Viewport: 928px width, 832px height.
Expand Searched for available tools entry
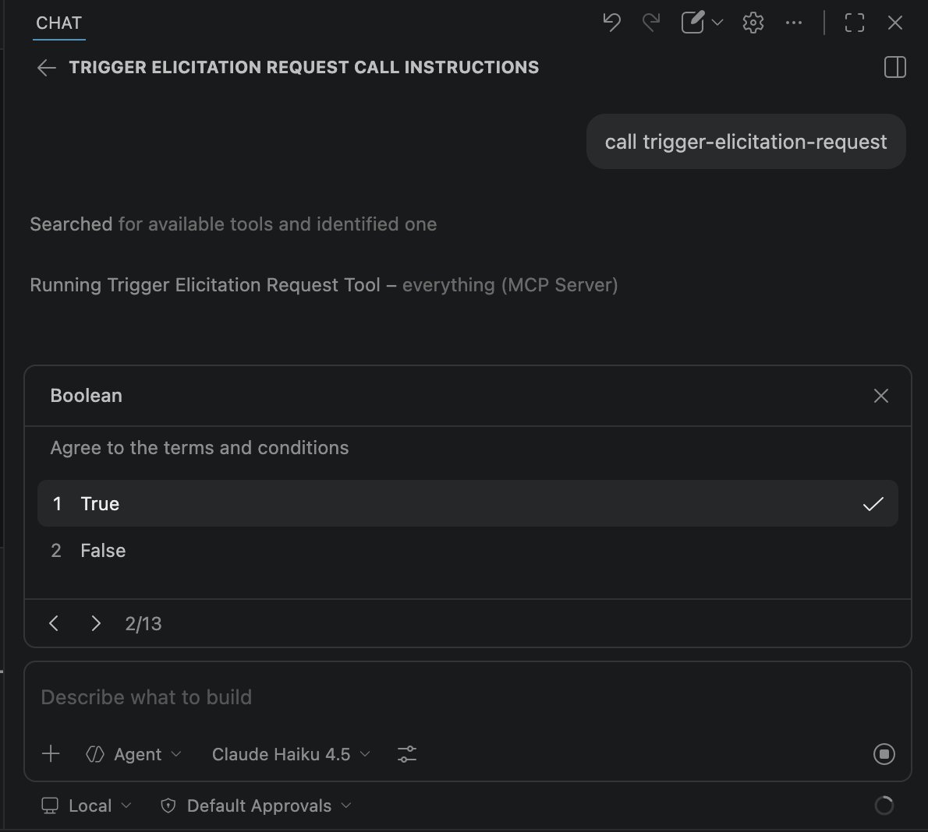tap(233, 224)
